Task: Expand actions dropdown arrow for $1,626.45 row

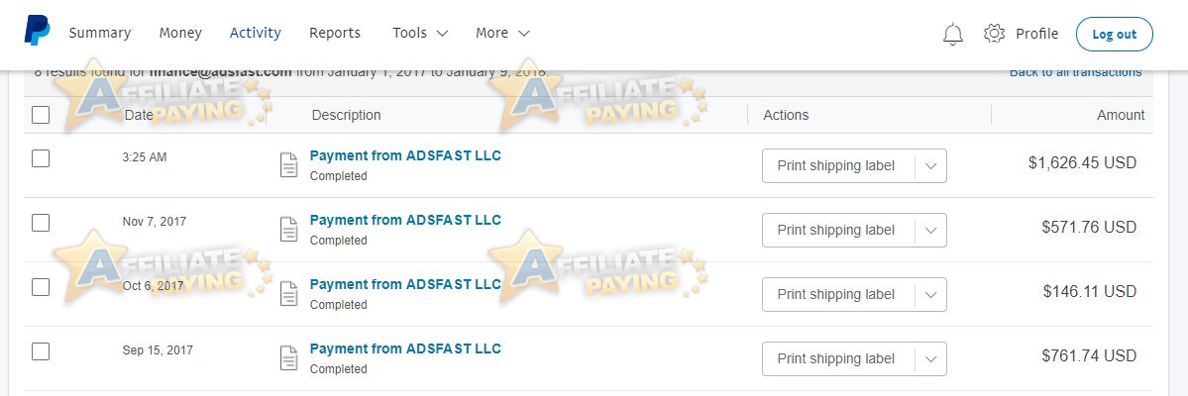Action: click(931, 165)
